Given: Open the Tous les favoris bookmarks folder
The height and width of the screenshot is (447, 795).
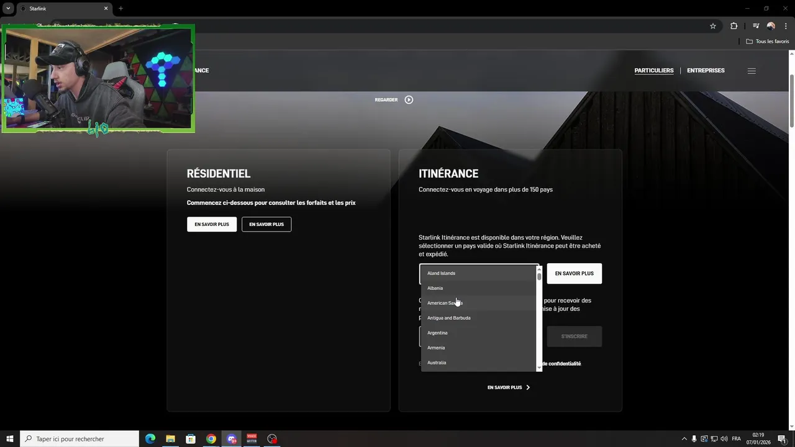Looking at the screenshot, I should click(x=768, y=42).
